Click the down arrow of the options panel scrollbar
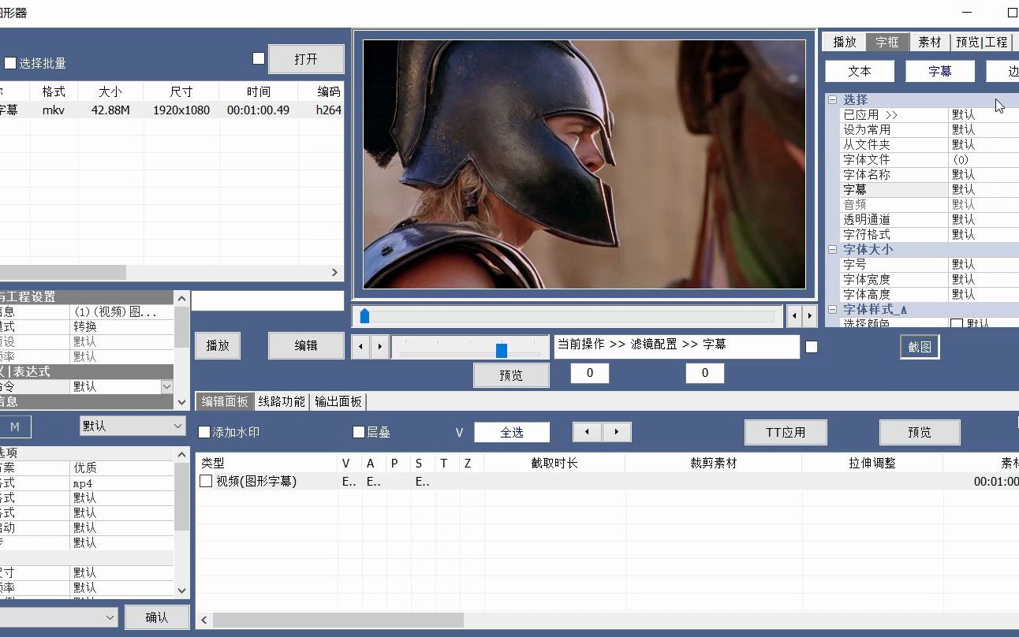1019x637 pixels. (x=181, y=590)
